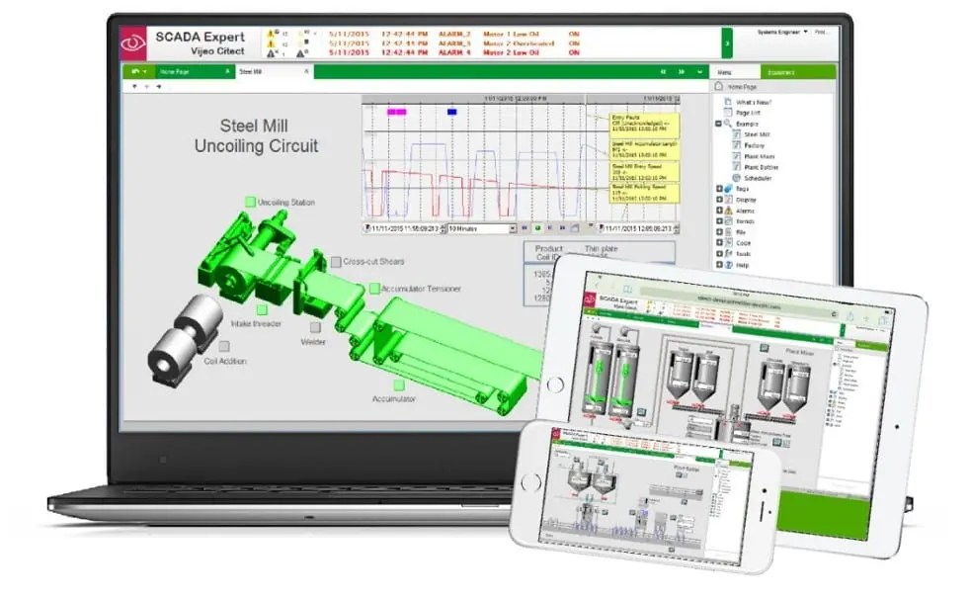Click the Entry Faults yellow trend note
This screenshot has width=970, height=599.
click(x=645, y=124)
